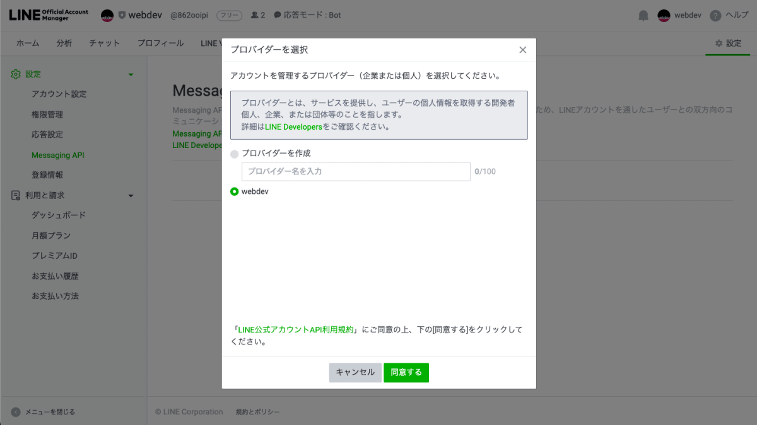Open the LINE Developers link in the dialog
The height and width of the screenshot is (425, 757).
(294, 127)
